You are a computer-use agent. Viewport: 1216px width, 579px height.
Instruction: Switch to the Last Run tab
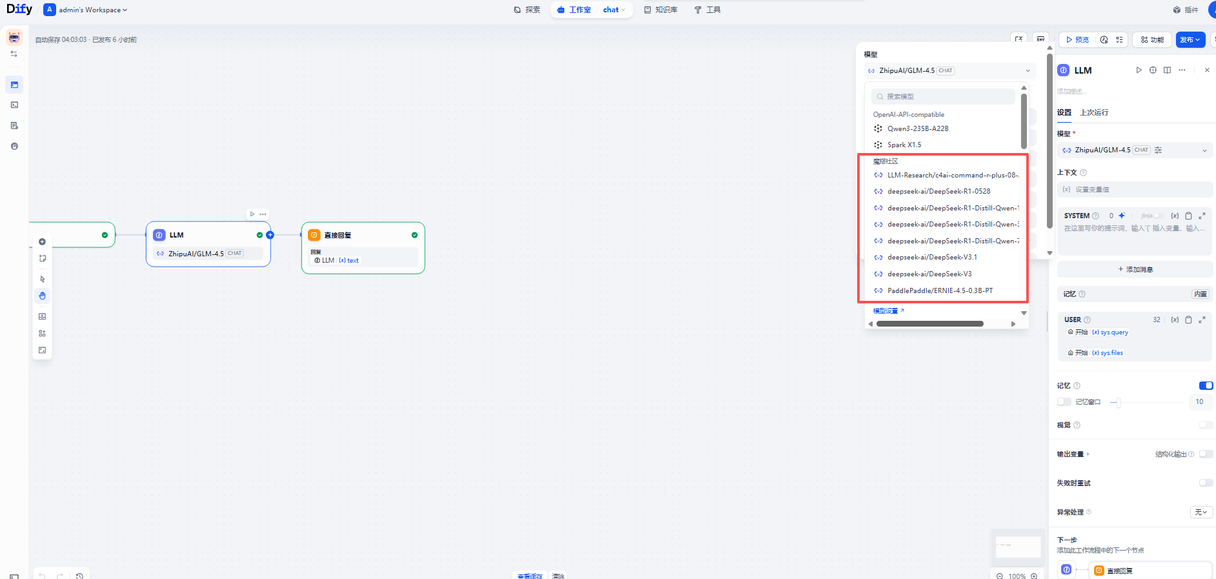tap(1094, 112)
